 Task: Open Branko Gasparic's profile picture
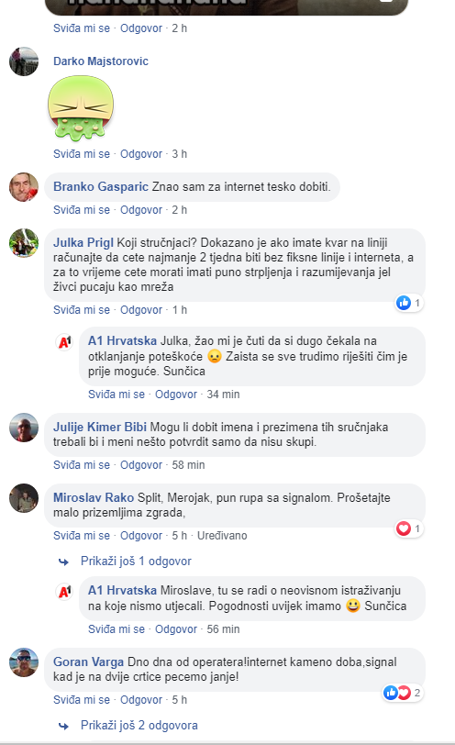tap(23, 187)
